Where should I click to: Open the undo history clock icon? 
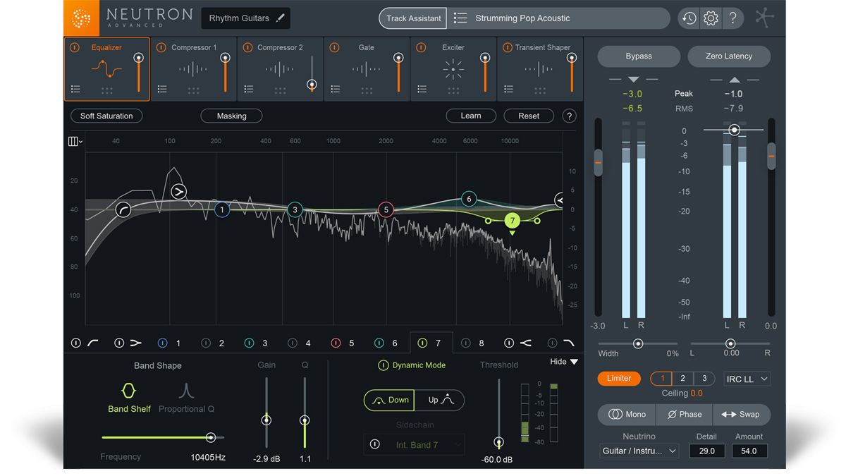tap(689, 18)
